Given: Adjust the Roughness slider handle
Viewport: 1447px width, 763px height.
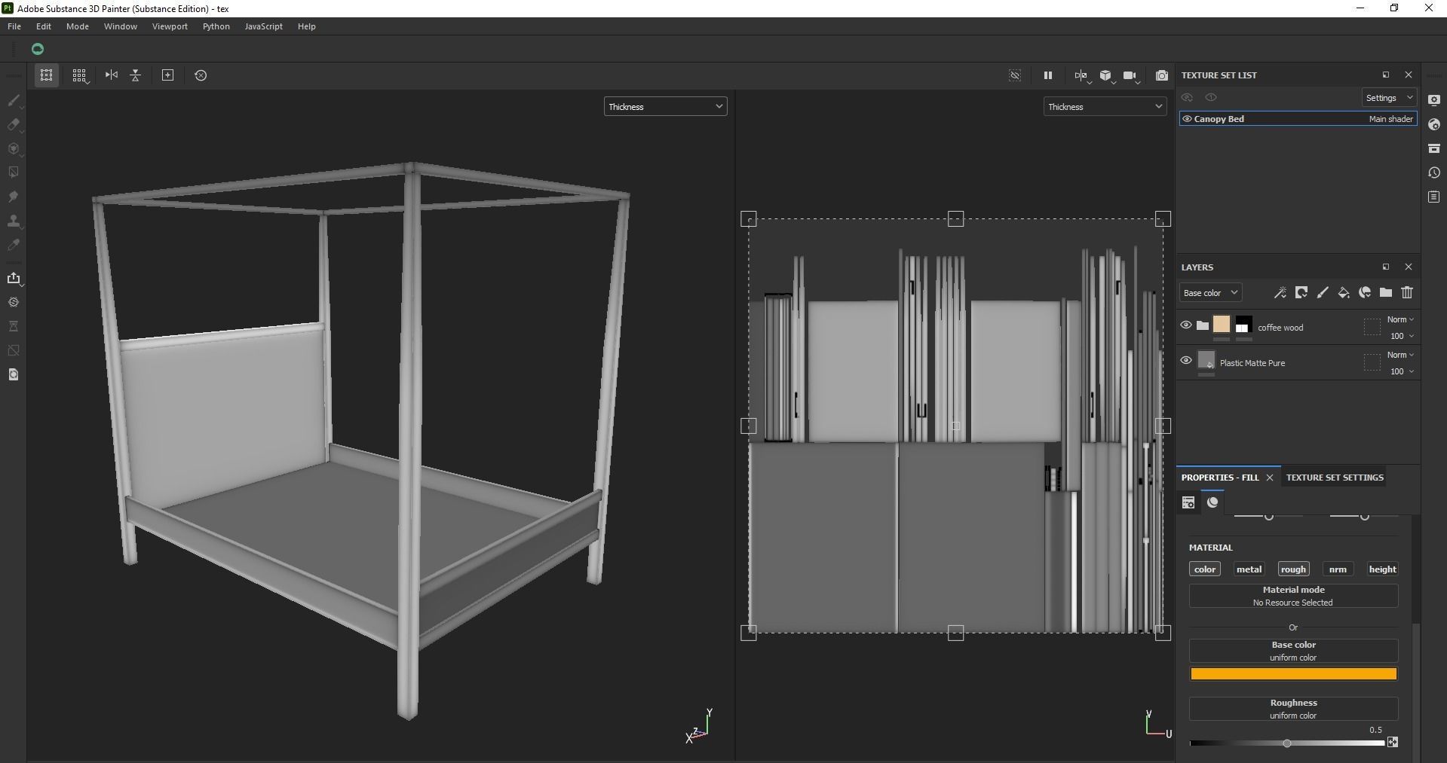Looking at the screenshot, I should 1287,743.
